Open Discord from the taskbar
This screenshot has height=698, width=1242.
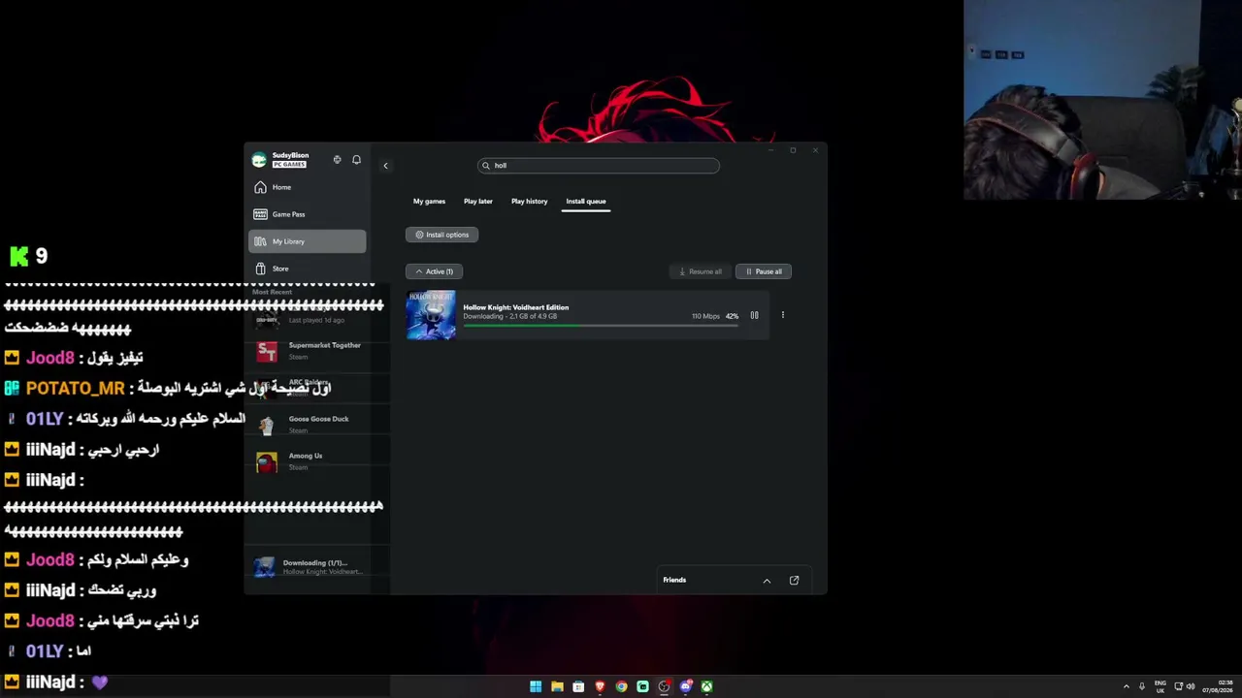(686, 686)
